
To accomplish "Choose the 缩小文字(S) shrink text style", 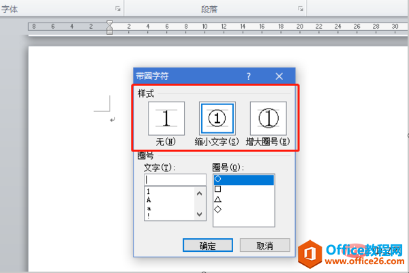I will pos(216,119).
